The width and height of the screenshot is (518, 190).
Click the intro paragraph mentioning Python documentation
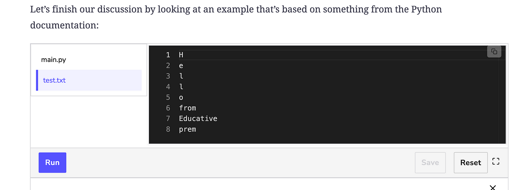(x=236, y=17)
